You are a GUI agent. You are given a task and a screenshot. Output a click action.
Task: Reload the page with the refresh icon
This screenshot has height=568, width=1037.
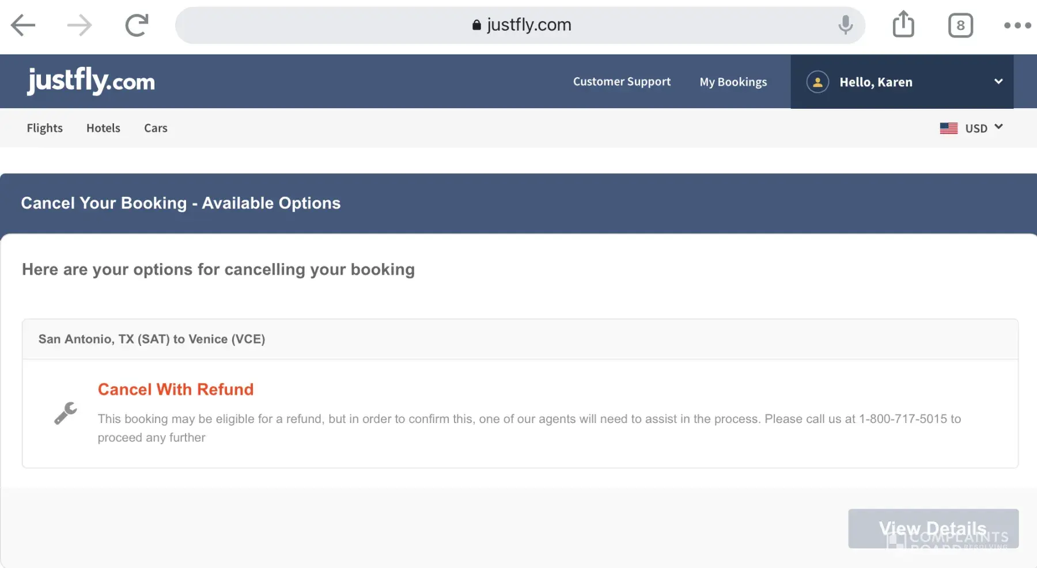click(x=137, y=25)
